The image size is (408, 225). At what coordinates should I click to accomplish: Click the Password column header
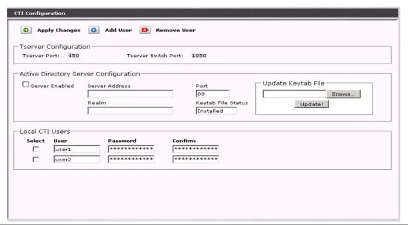[122, 141]
